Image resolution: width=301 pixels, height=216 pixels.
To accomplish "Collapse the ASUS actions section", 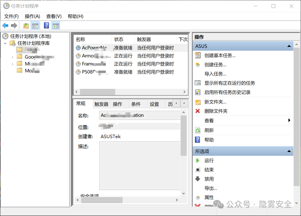I will pos(288,45).
